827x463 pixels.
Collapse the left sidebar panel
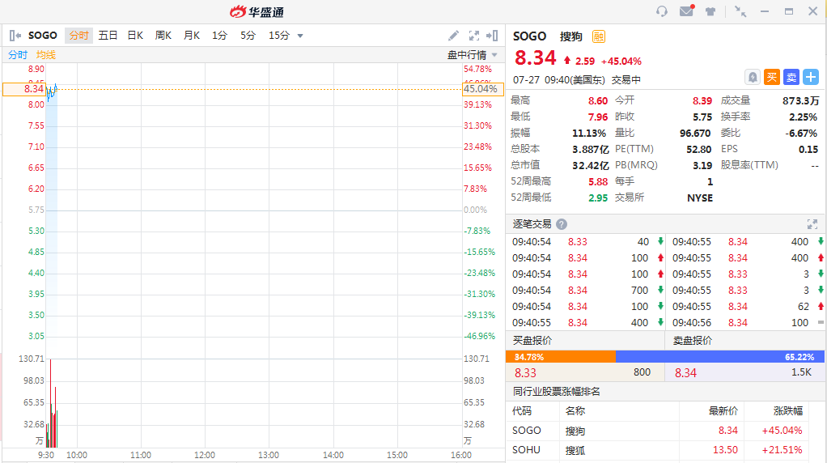click(15, 36)
